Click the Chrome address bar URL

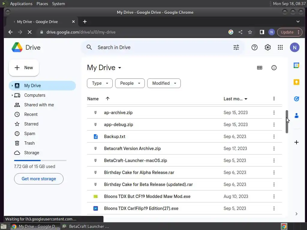coord(81,32)
